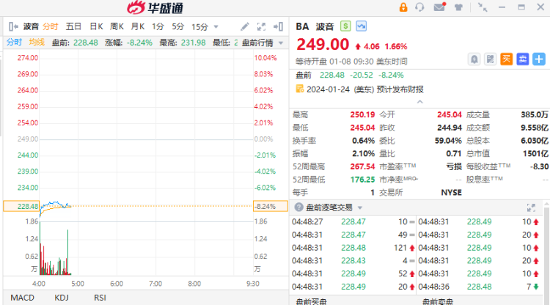Click the 成交量 value 385.0万
Screen dimensions: 550x305
coord(534,114)
